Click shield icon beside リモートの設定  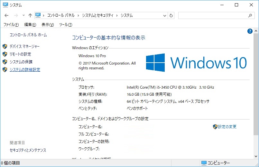pos(5,54)
